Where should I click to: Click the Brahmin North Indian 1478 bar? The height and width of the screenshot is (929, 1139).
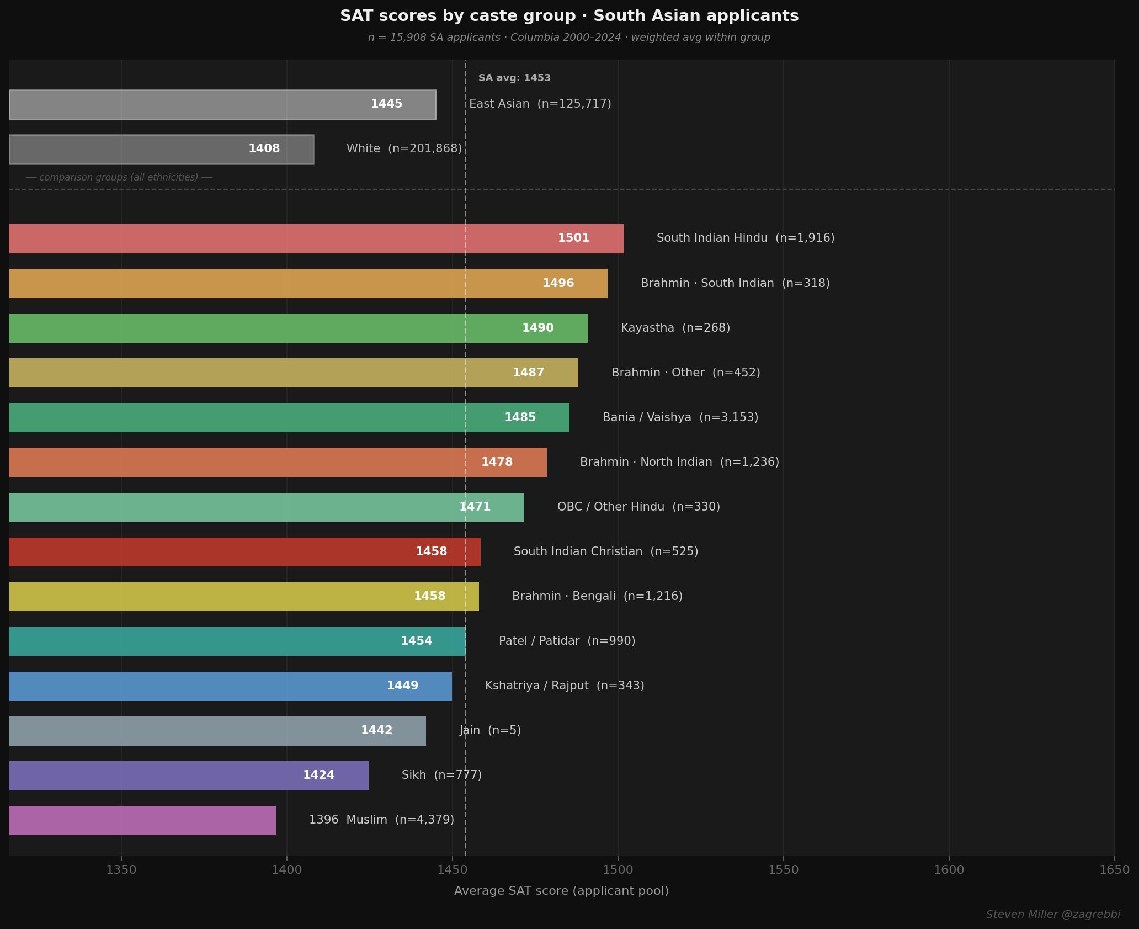pyautogui.click(x=278, y=462)
